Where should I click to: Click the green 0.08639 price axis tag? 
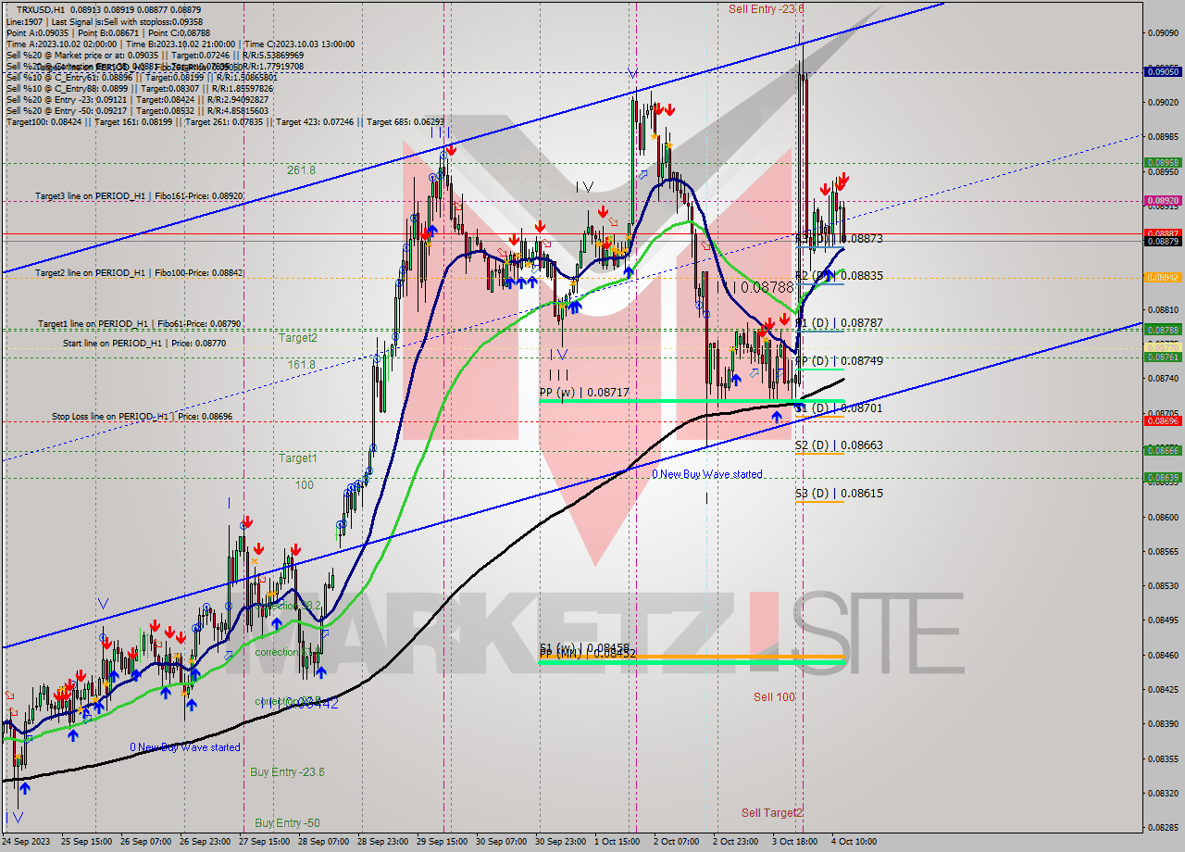click(1163, 478)
